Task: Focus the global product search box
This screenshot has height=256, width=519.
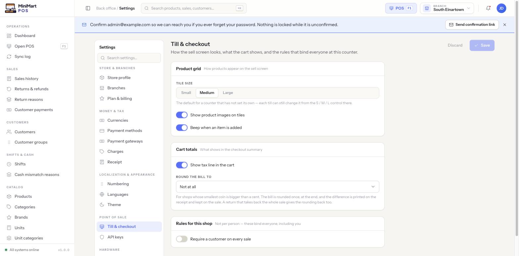Action: (x=194, y=8)
